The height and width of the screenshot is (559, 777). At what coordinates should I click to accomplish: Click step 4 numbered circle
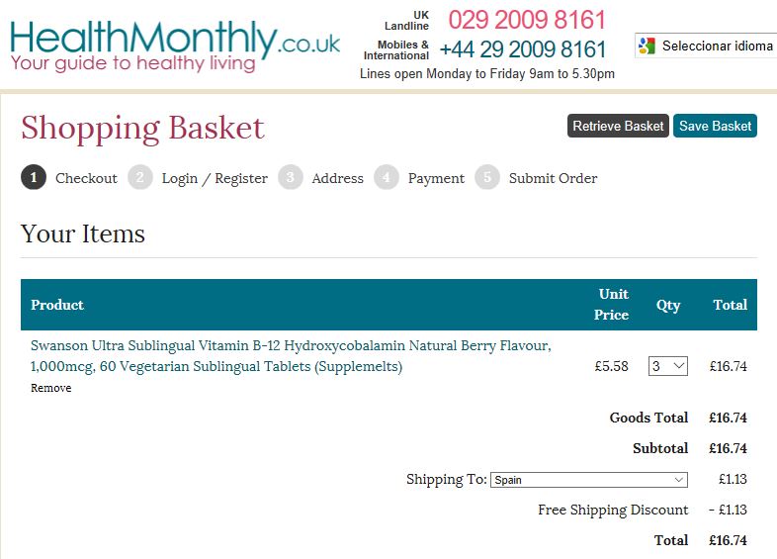[x=387, y=178]
